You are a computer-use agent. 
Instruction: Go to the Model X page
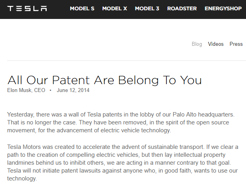point(114,8)
